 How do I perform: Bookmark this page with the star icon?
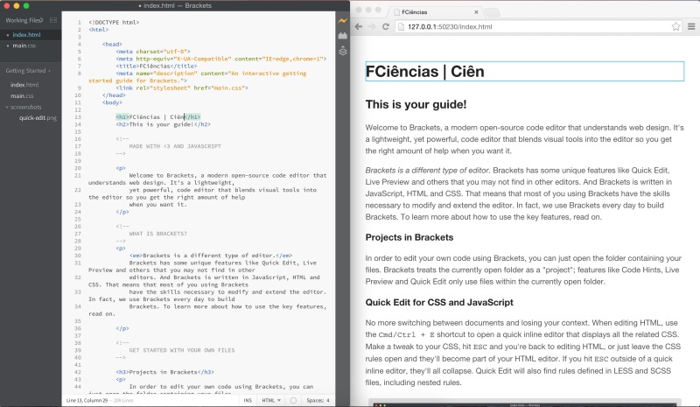(675, 26)
